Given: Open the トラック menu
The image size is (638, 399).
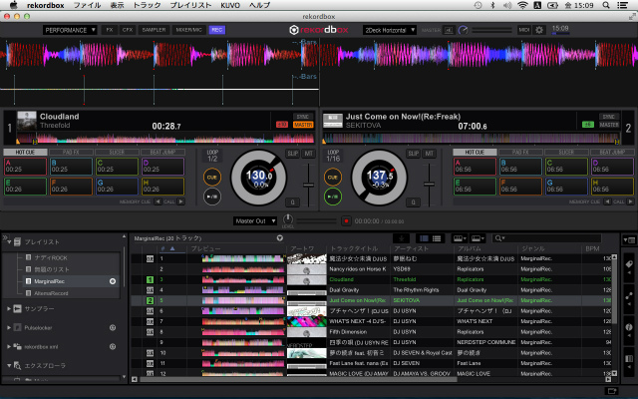Looking at the screenshot, I should (147, 5).
